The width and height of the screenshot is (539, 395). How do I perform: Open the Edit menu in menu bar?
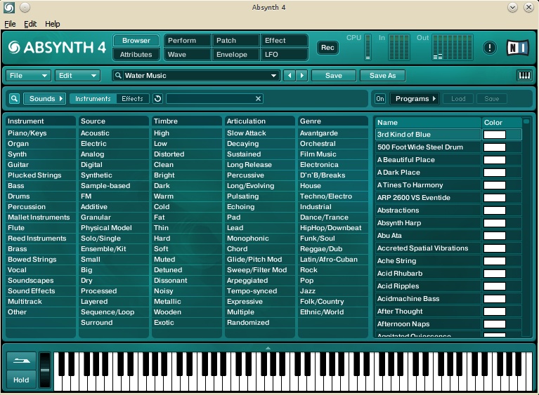(30, 24)
